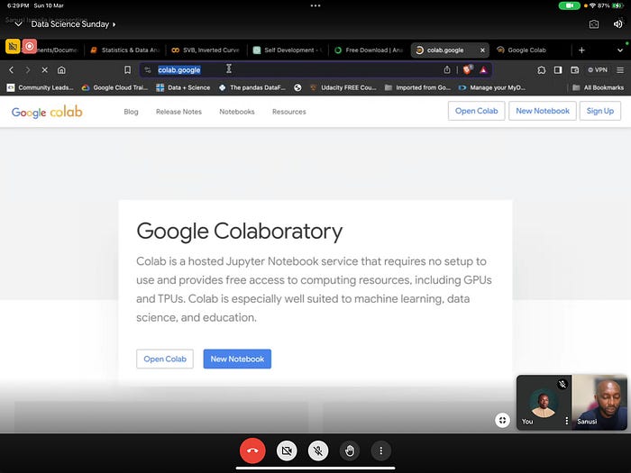Open Notebooks nav item

pyautogui.click(x=236, y=112)
